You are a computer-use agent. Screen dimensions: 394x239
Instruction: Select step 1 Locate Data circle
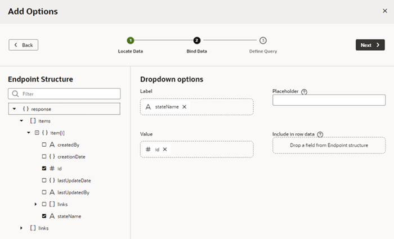tap(131, 40)
